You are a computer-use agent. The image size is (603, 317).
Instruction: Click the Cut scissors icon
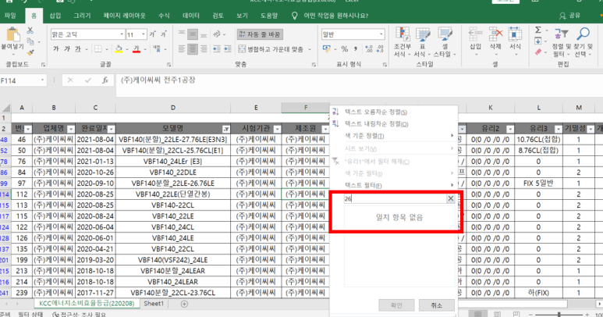[30, 30]
